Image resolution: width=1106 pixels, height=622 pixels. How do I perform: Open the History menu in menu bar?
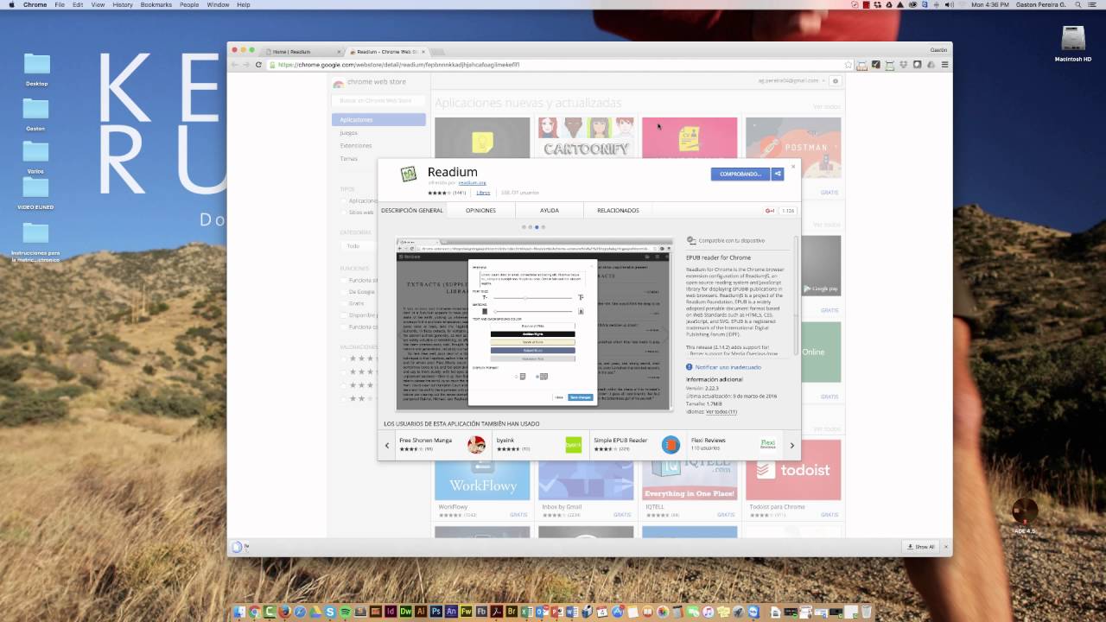[123, 4]
